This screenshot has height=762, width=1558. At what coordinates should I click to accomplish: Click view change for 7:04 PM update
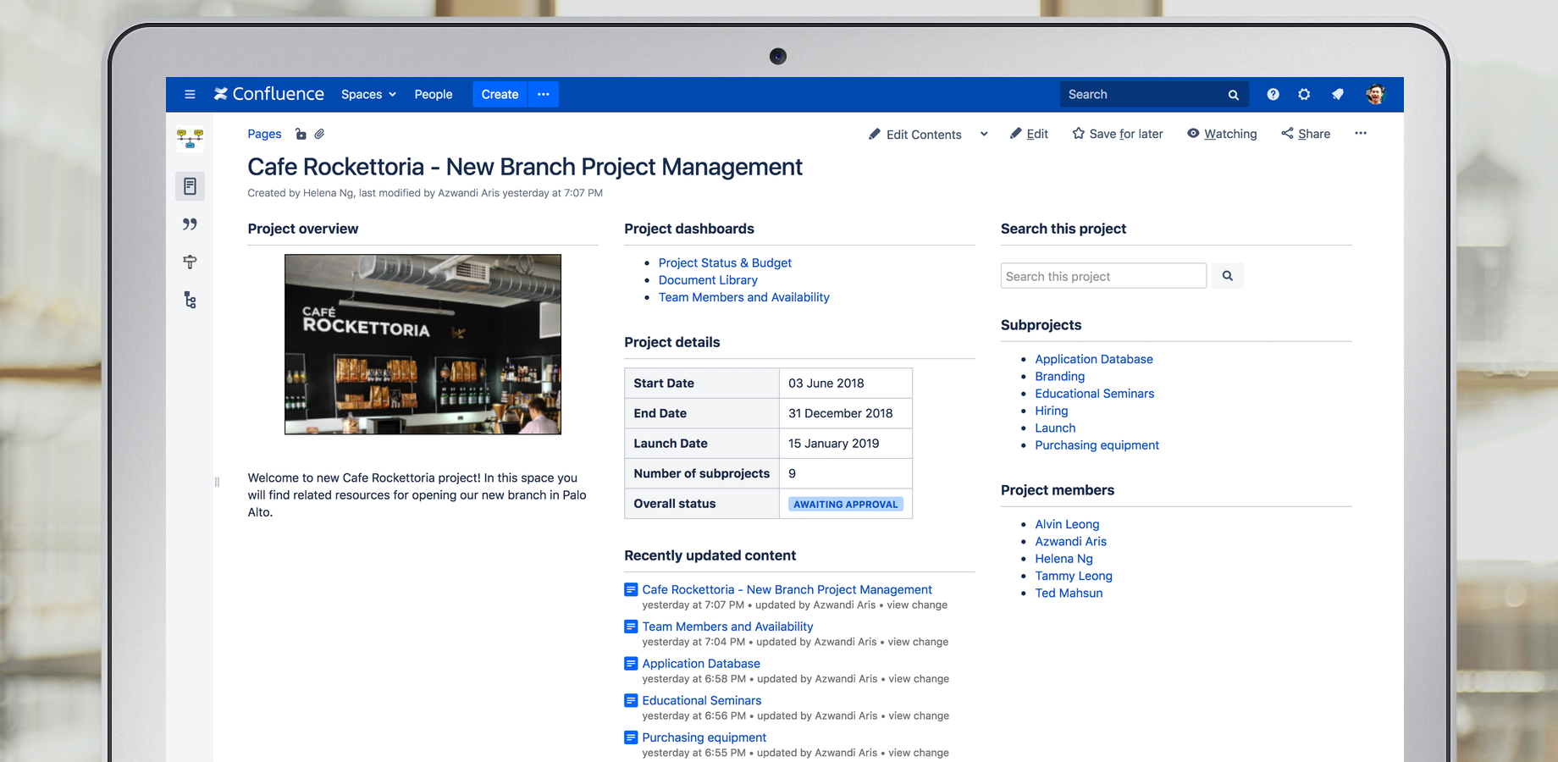[918, 642]
